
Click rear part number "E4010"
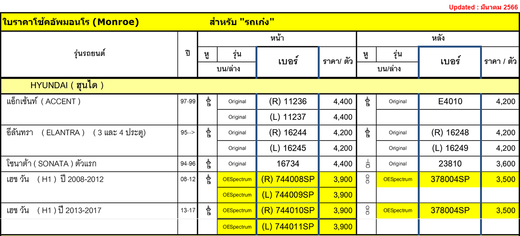[x=450, y=101]
